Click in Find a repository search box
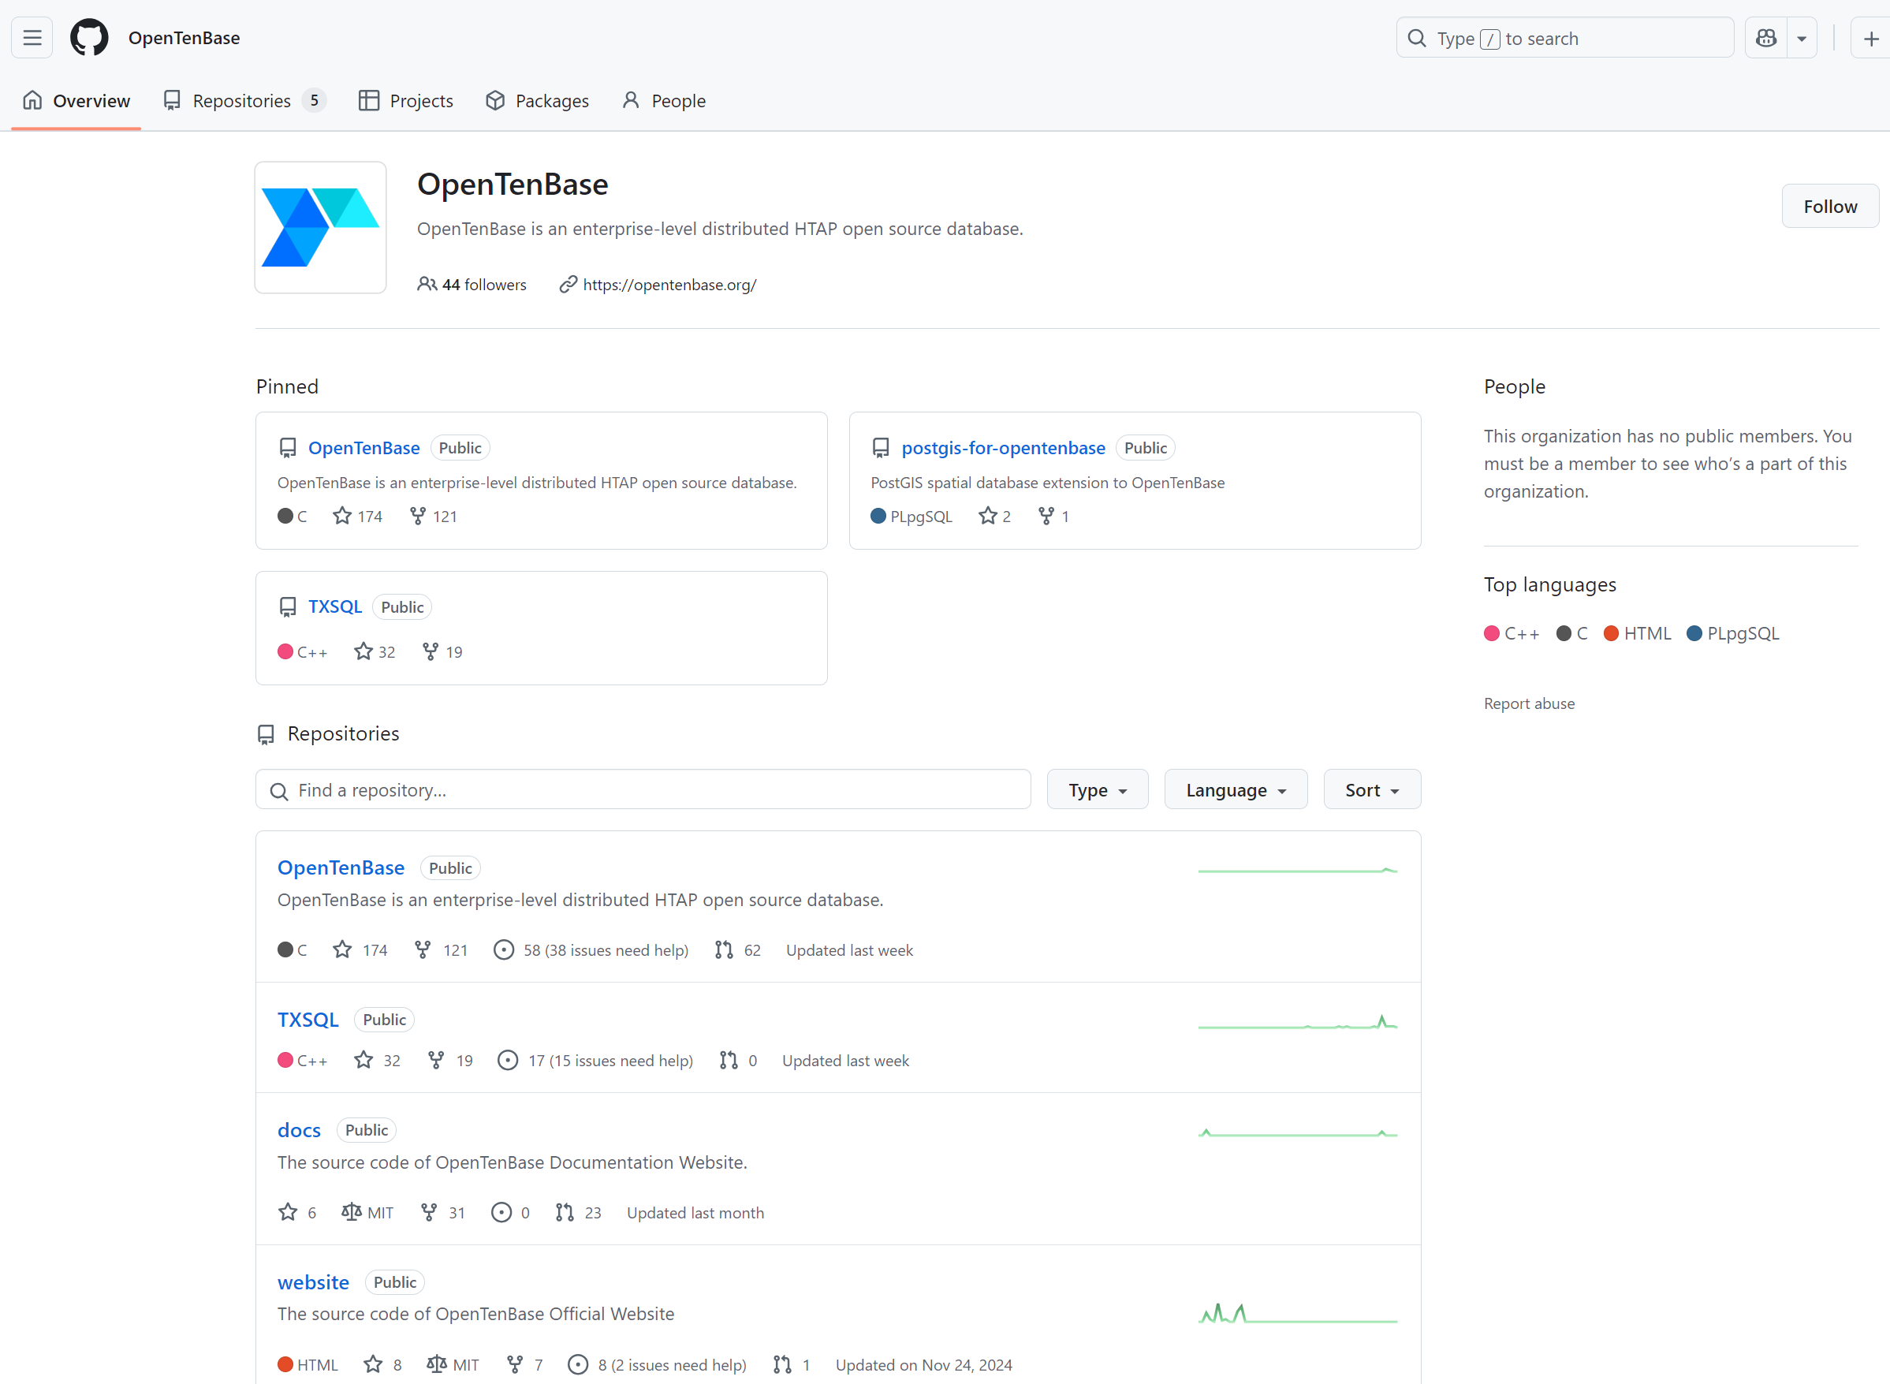The image size is (1890, 1384). point(643,790)
